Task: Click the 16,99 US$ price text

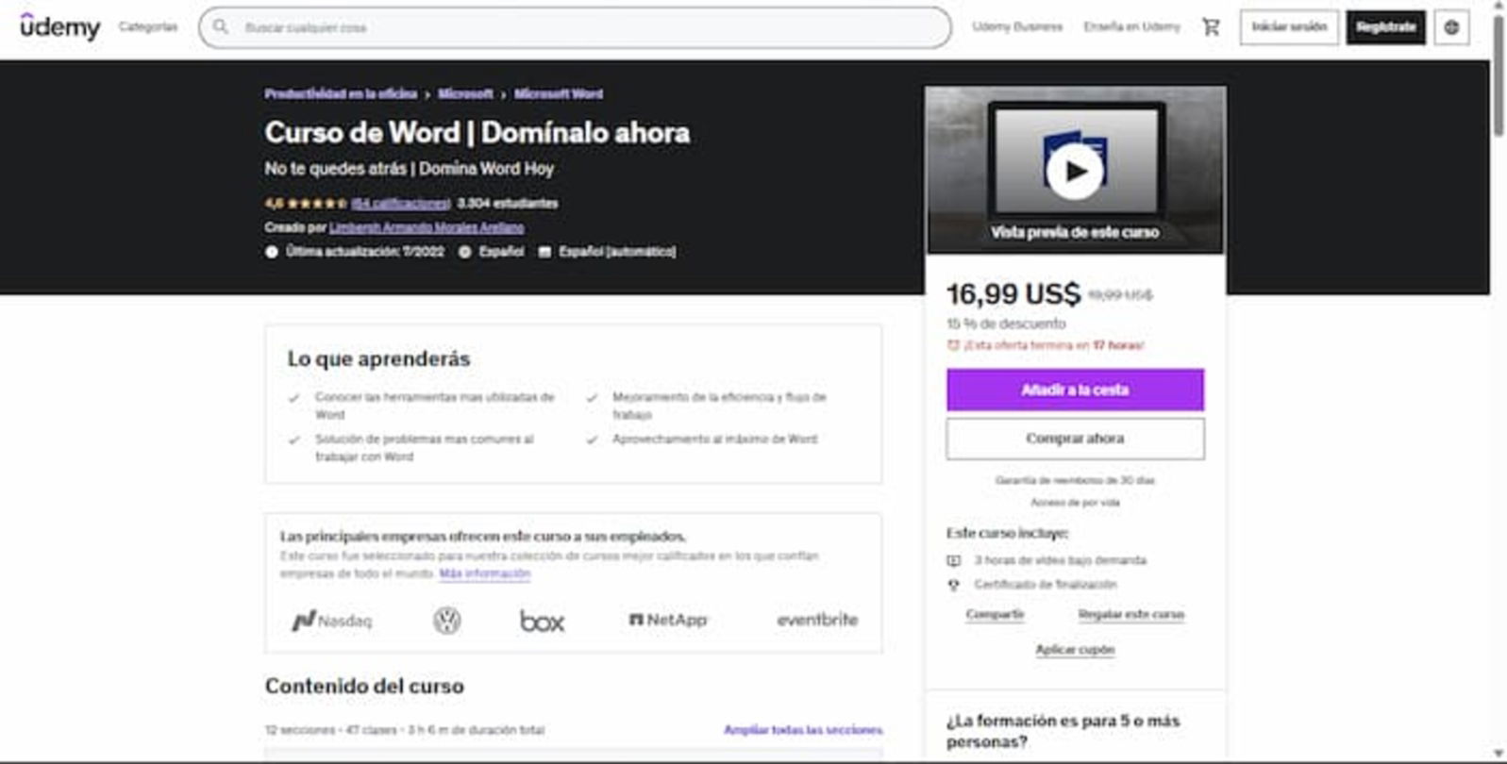Action: (1013, 294)
